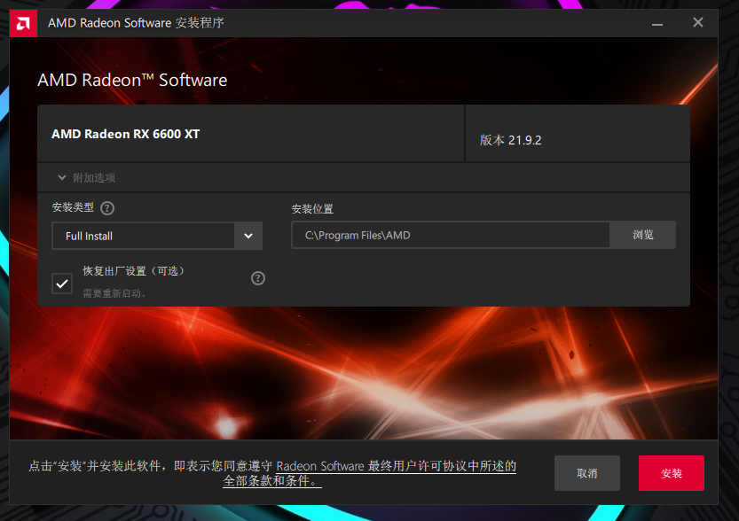Click the 安装位置 label
The height and width of the screenshot is (521, 739).
pyautogui.click(x=312, y=209)
